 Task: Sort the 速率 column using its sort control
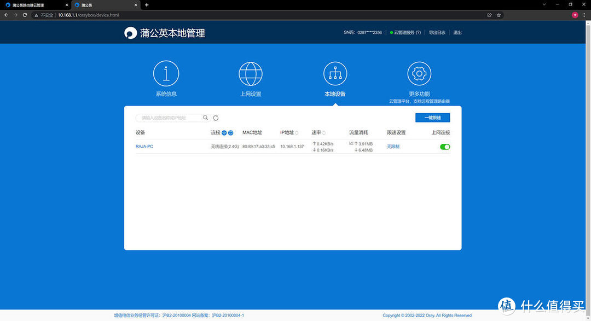pos(325,132)
